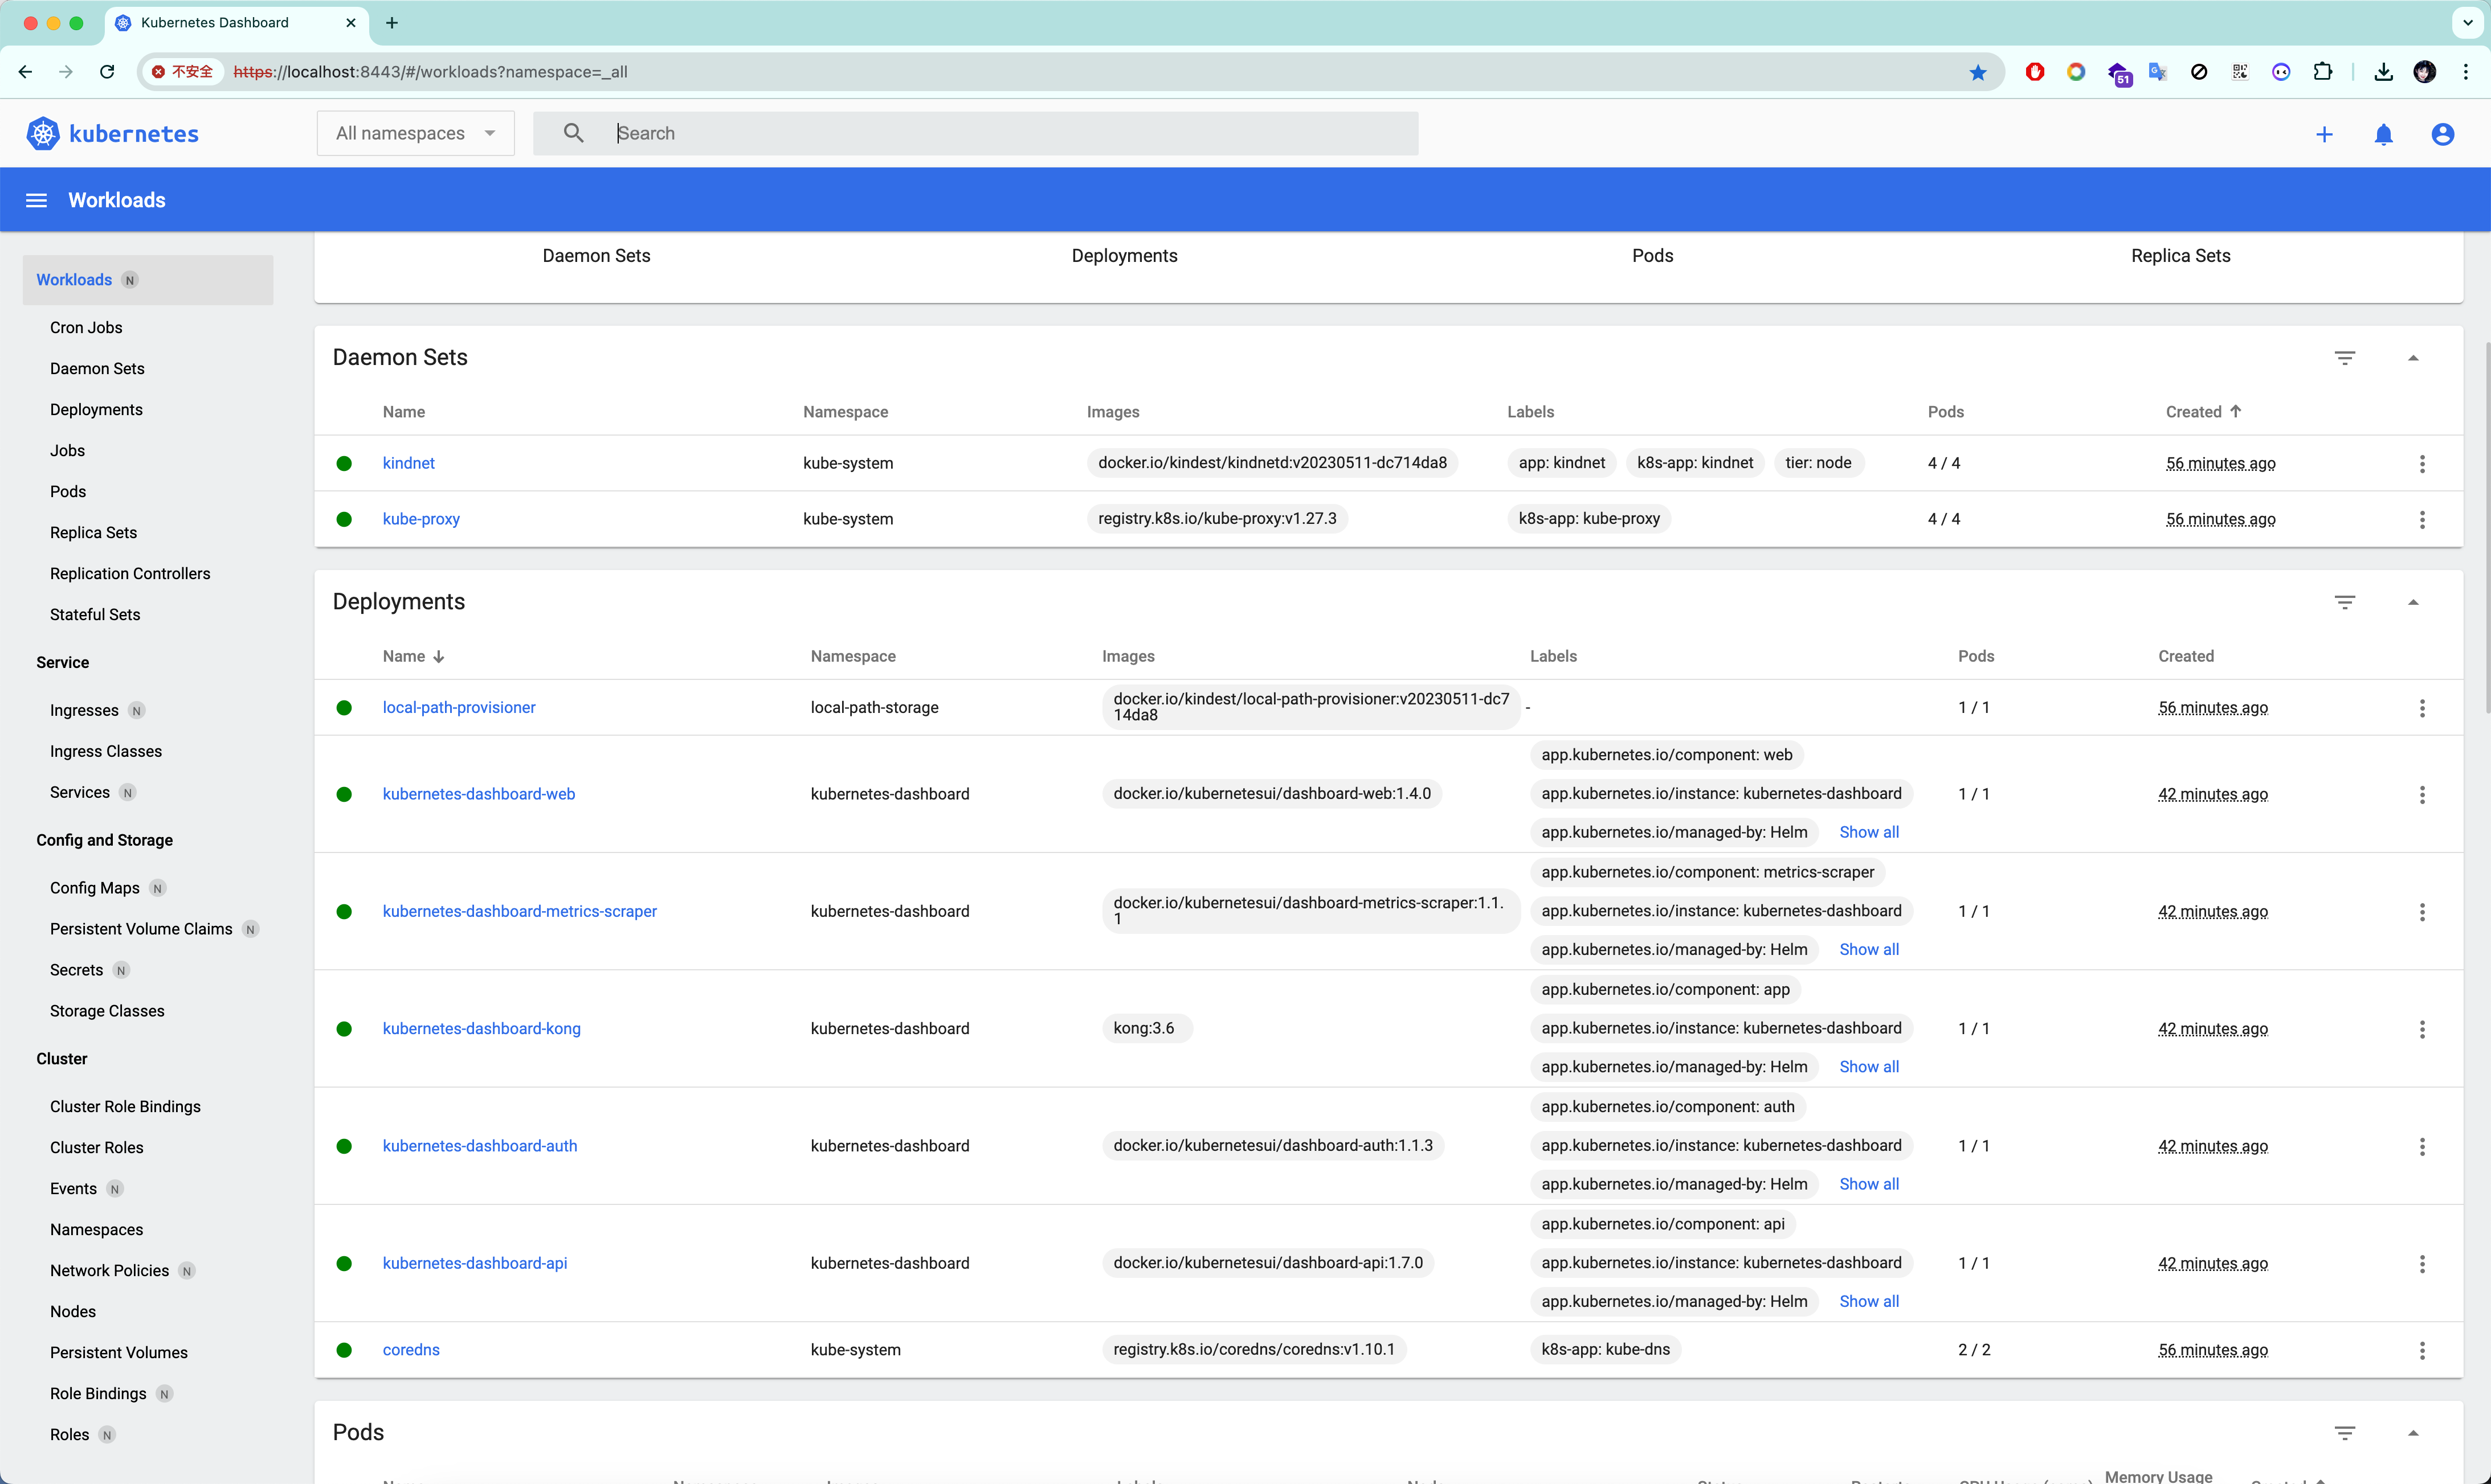Click the Daemon Sets filter icon

(2344, 358)
